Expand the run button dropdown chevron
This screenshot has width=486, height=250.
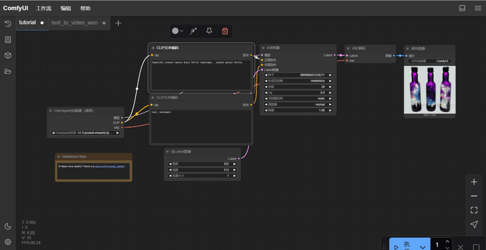tap(422, 247)
